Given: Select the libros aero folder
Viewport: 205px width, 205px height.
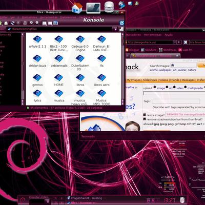Looking at the screenshot, I should (101, 80).
